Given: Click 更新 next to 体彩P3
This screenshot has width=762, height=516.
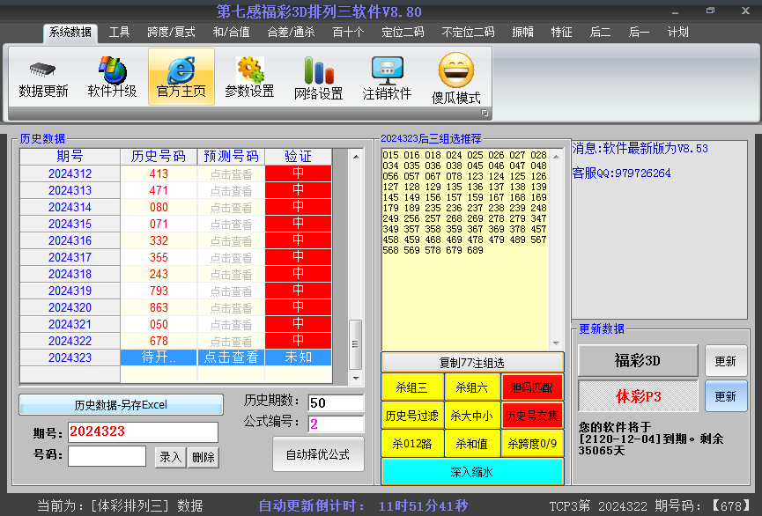Looking at the screenshot, I should (x=726, y=396).
